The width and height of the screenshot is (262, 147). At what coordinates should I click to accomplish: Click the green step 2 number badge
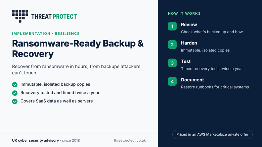coord(172,45)
